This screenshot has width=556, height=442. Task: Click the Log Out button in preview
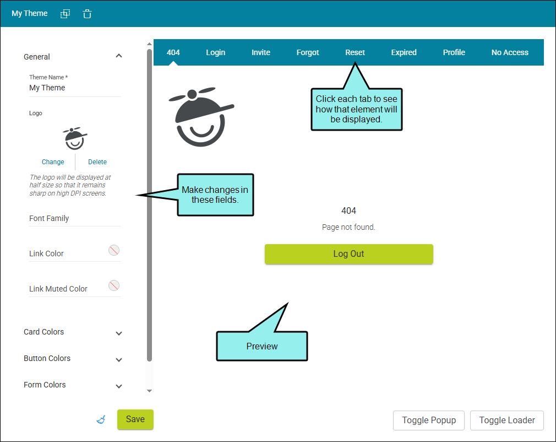(349, 254)
